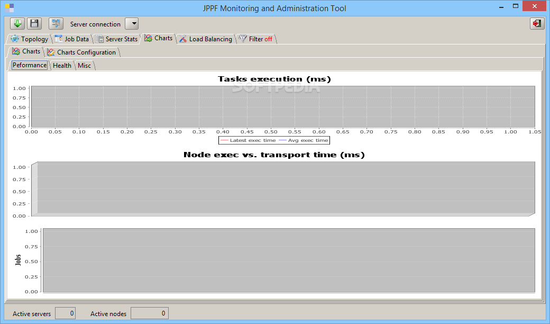Click the floppy disk save icon
This screenshot has height=324, width=550.
(34, 24)
